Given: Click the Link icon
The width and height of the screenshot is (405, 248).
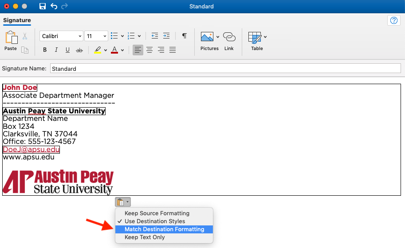Looking at the screenshot, I should point(229,37).
